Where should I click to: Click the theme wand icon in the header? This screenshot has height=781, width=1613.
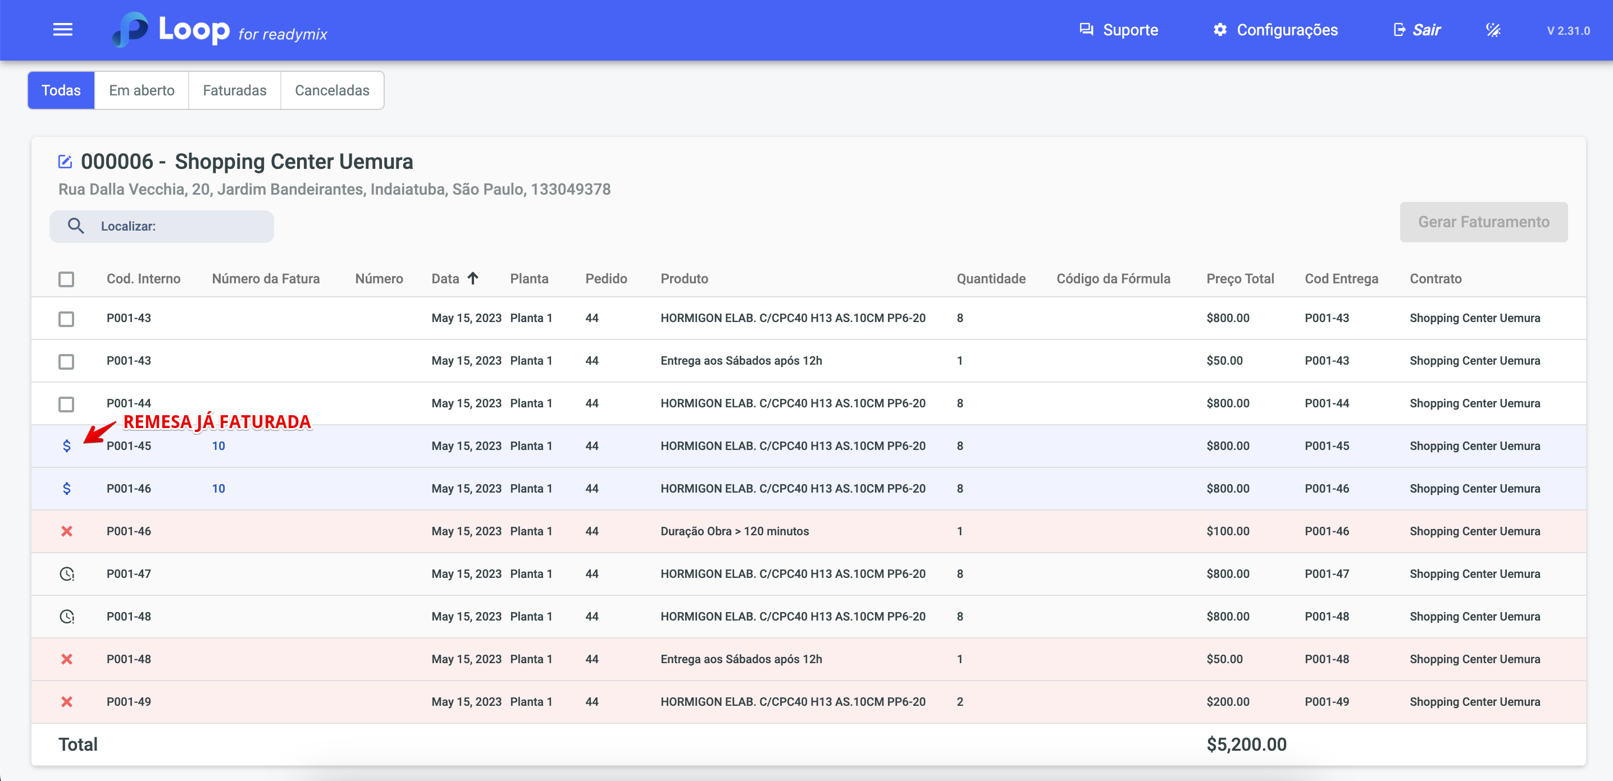[x=1493, y=30]
